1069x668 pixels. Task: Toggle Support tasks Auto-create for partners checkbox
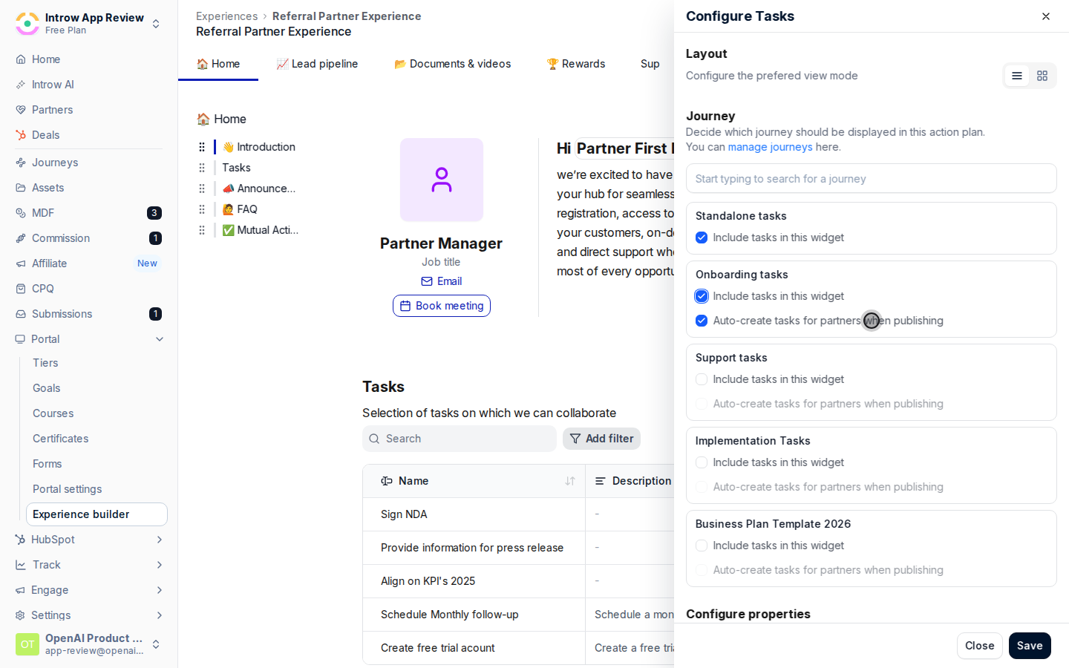[x=702, y=404]
